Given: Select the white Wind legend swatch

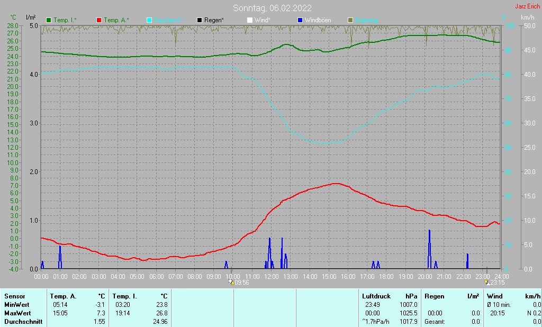Looking at the screenshot, I should tap(250, 20).
